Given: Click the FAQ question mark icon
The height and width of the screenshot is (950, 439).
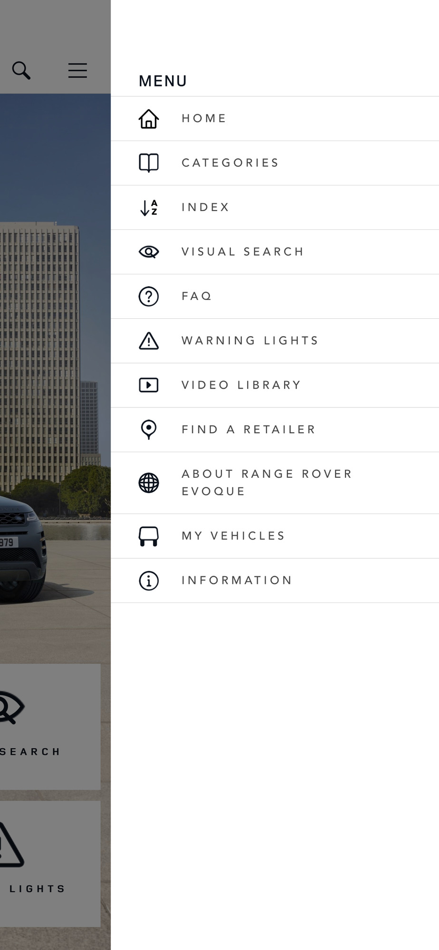Looking at the screenshot, I should pyautogui.click(x=149, y=296).
